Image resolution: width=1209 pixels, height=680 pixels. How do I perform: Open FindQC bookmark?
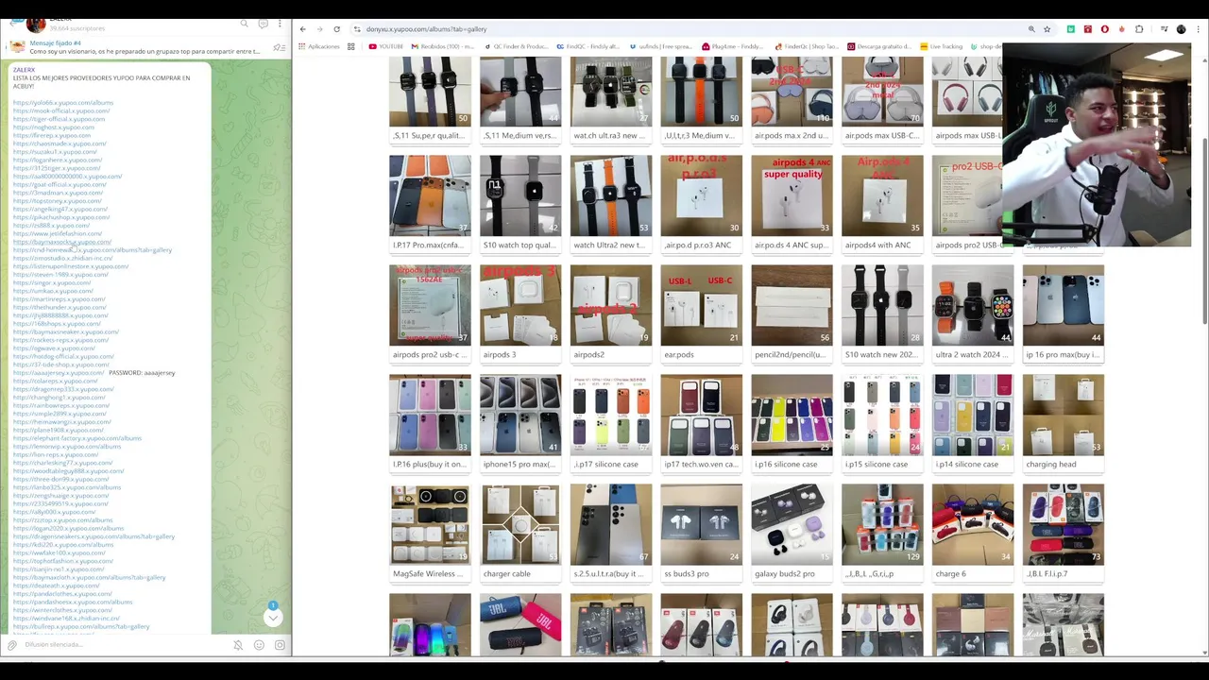[588, 46]
